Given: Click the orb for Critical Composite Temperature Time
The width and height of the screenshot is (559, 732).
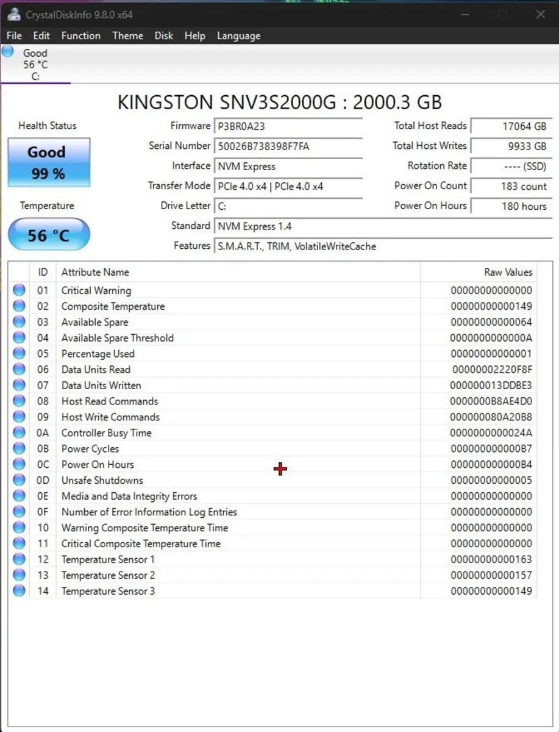Looking at the screenshot, I should pos(20,544).
